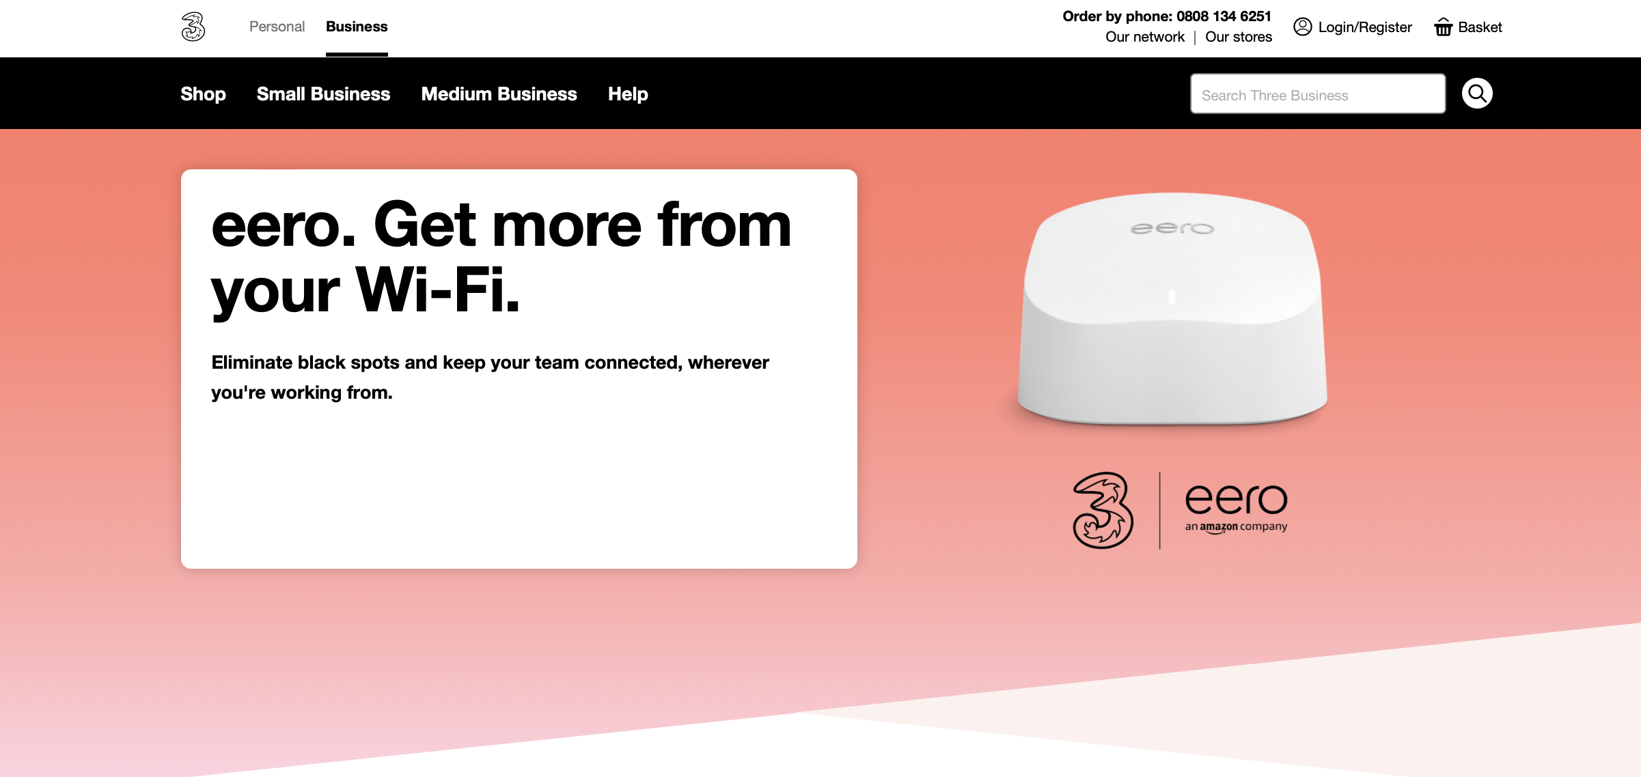Open the Small Business menu
This screenshot has width=1641, height=777.
[x=323, y=94]
